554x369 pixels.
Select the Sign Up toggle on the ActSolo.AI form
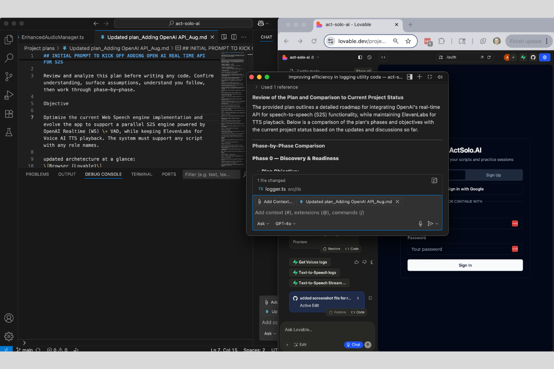pyautogui.click(x=494, y=175)
